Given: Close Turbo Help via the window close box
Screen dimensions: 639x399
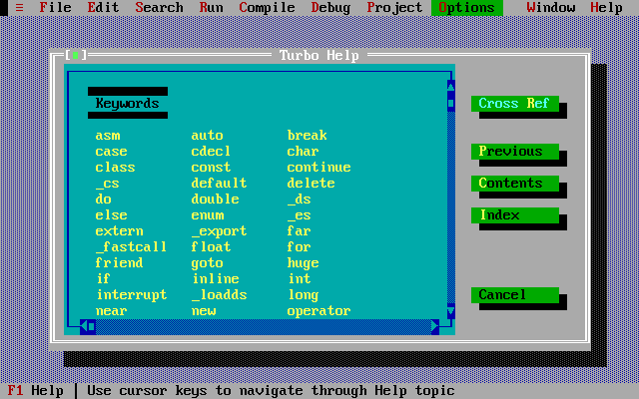Looking at the screenshot, I should tap(76, 55).
